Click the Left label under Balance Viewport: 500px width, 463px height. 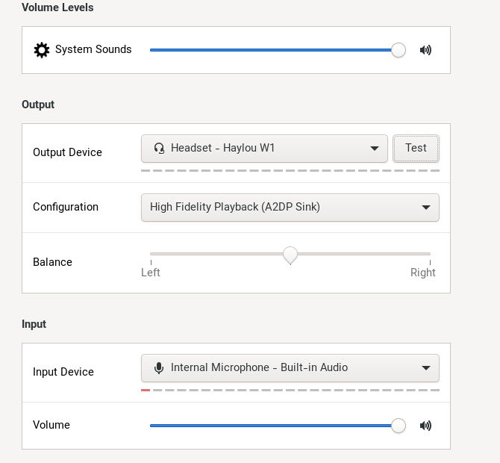(x=151, y=273)
